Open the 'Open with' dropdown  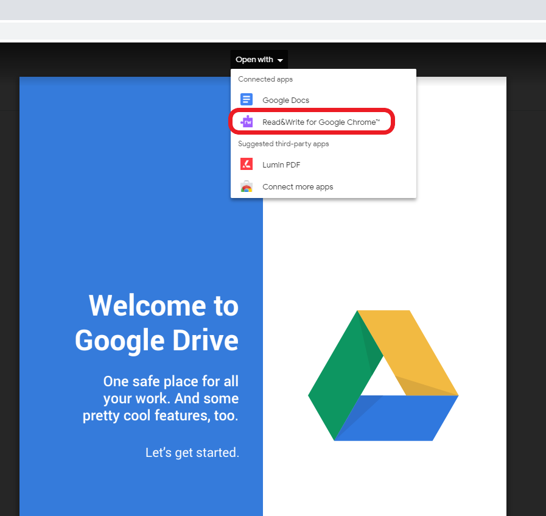click(259, 60)
